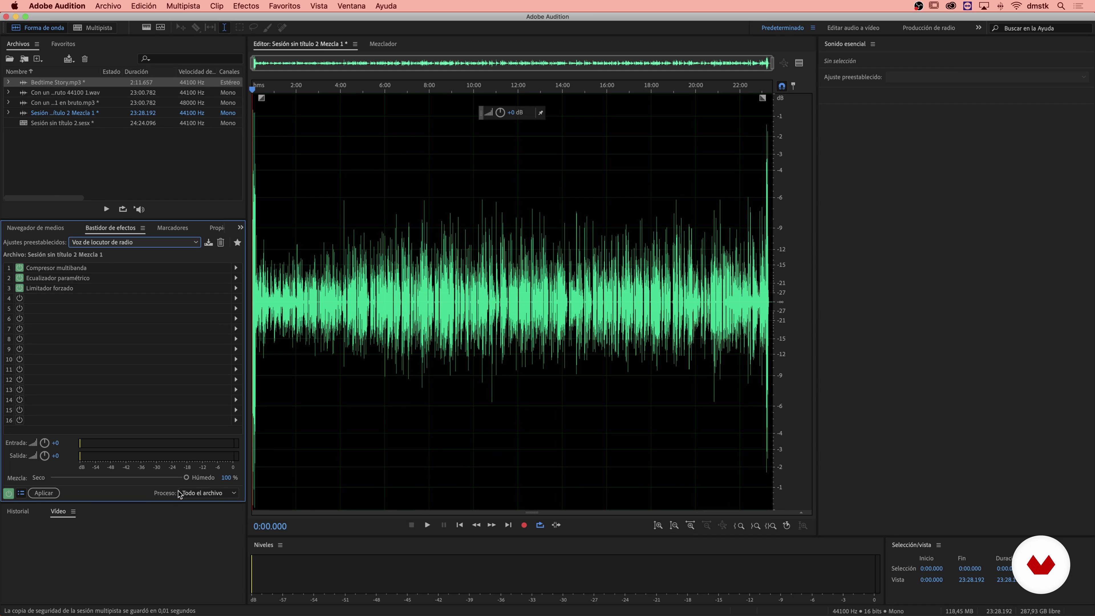Toggle auto-play in Archivos preview
Screen dimensions: 1095x616
(x=139, y=209)
